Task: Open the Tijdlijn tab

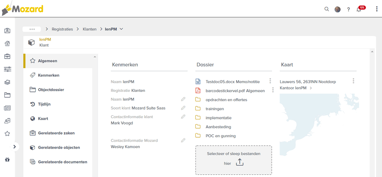Action: pos(58,104)
